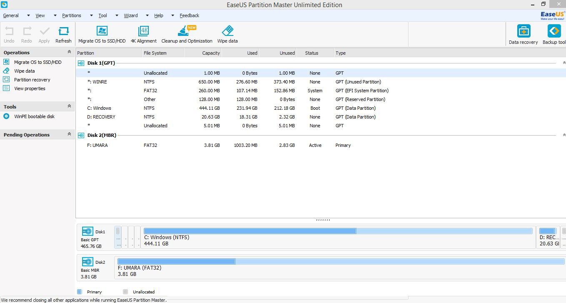Choose Partition recovery in sidebar

[32, 80]
